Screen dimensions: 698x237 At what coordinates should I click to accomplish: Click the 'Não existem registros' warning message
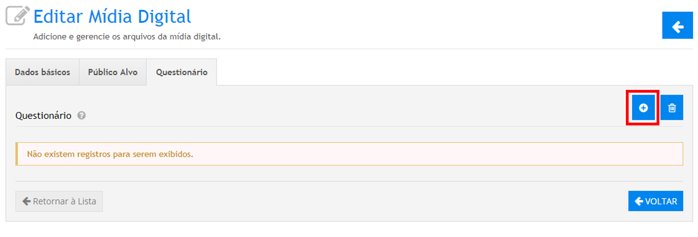pyautogui.click(x=110, y=154)
